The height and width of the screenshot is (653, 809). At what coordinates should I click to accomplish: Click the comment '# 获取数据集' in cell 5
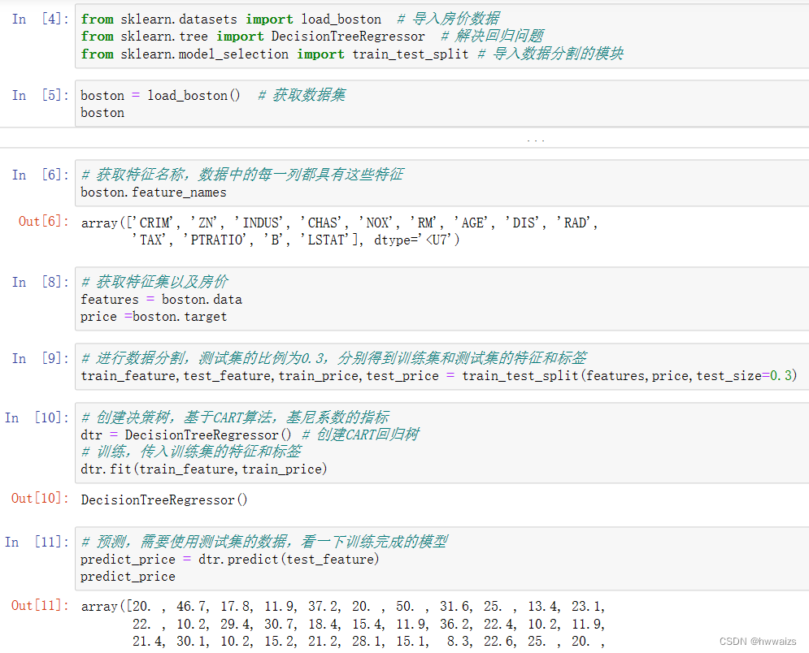coord(302,95)
